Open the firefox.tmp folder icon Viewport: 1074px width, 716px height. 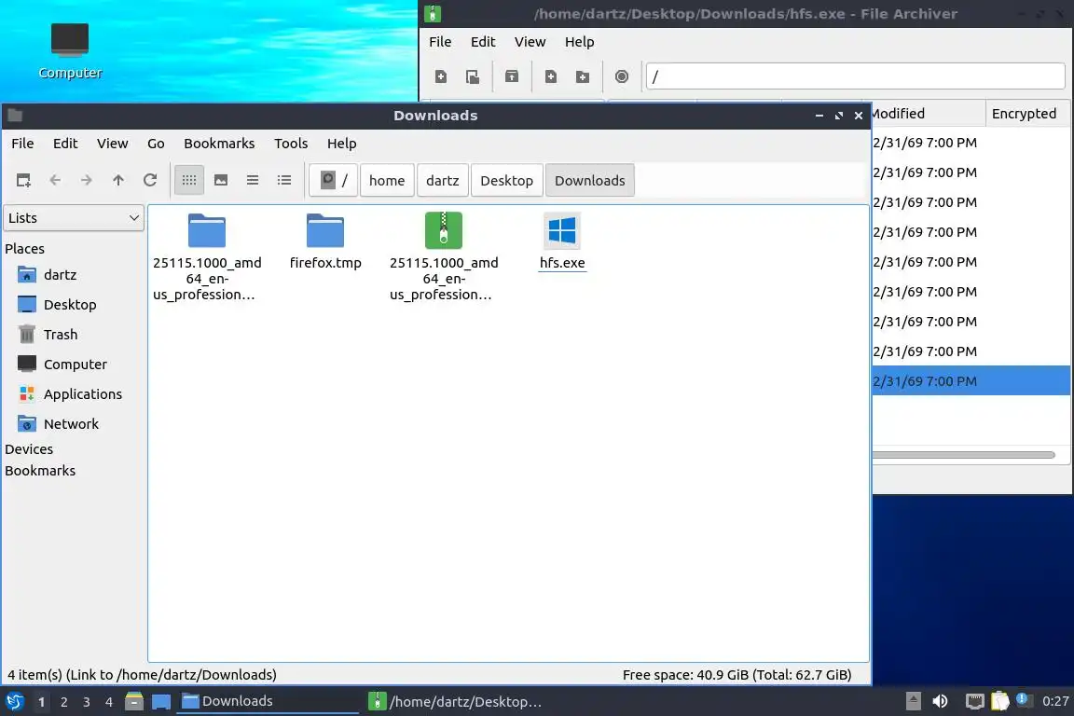pyautogui.click(x=325, y=230)
